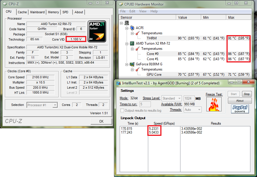
Task: Stop the IntelBurnTest run
Action: pyautogui.click(x=247, y=94)
